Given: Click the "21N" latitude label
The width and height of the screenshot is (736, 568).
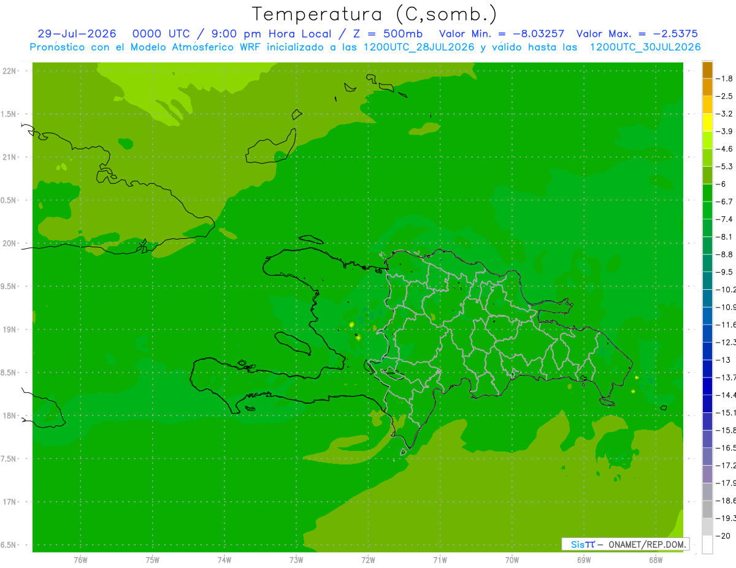Looking at the screenshot, I should click(x=10, y=157).
